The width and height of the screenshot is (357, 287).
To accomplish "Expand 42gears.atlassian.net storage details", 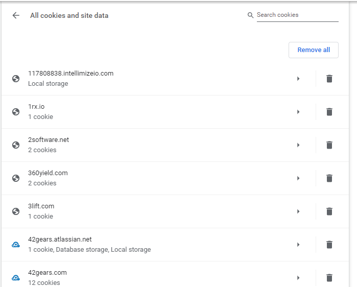I will (298, 245).
